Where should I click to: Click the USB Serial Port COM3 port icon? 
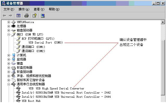pyautogui.click(x=18, y=43)
